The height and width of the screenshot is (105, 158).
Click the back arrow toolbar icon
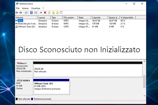point(17,12)
